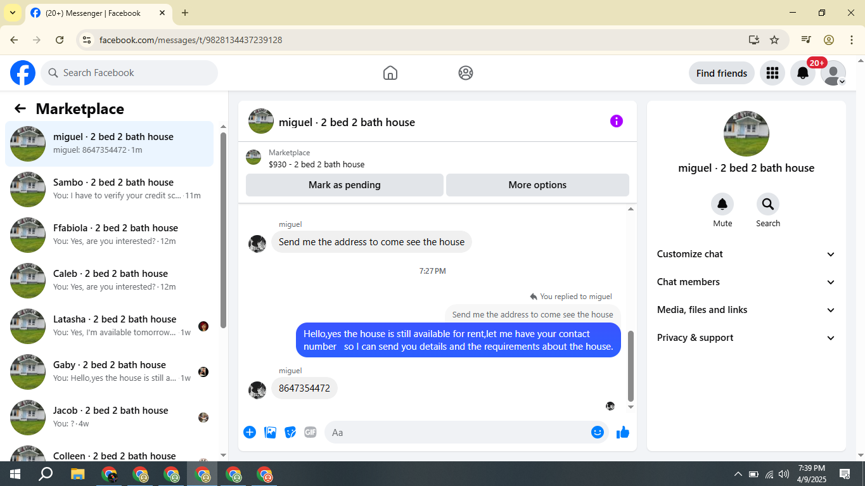The width and height of the screenshot is (865, 486).
Task: Open the Sambo conversation
Action: click(x=110, y=189)
